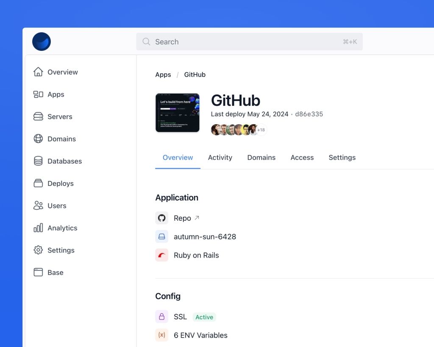The width and height of the screenshot is (434, 347).
Task: Select the Domains tab in app header
Action: [261, 158]
